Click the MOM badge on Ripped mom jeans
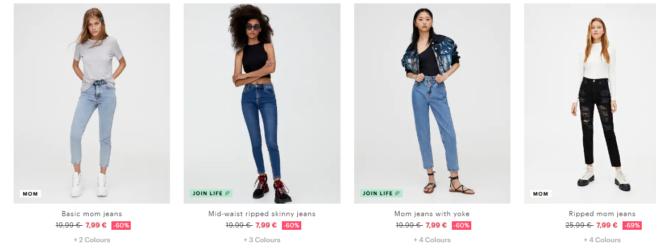656x244 pixels. pos(541,194)
